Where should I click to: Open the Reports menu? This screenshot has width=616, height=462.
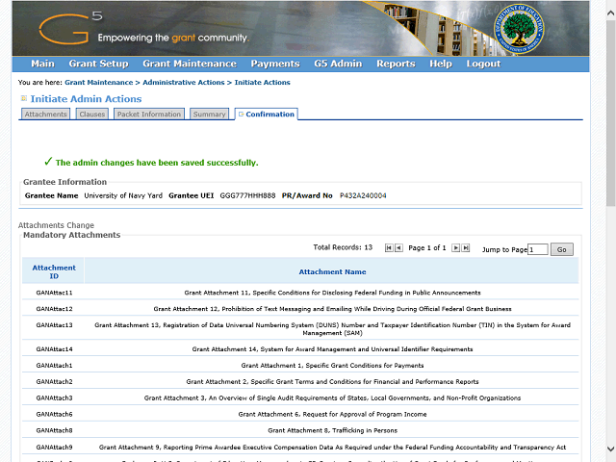click(x=396, y=64)
